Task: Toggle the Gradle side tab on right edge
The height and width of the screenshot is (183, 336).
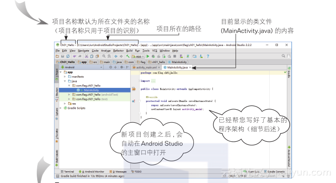Action: [x=289, y=72]
